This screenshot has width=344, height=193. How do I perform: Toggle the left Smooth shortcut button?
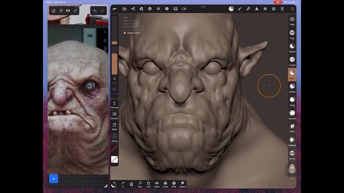click(x=114, y=116)
